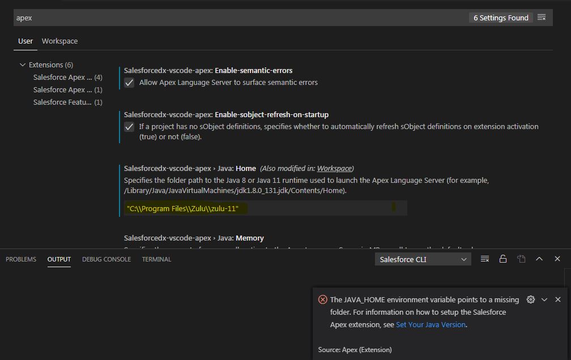Close the bottom output panel
Screen dimensions: 571x360
557,259
